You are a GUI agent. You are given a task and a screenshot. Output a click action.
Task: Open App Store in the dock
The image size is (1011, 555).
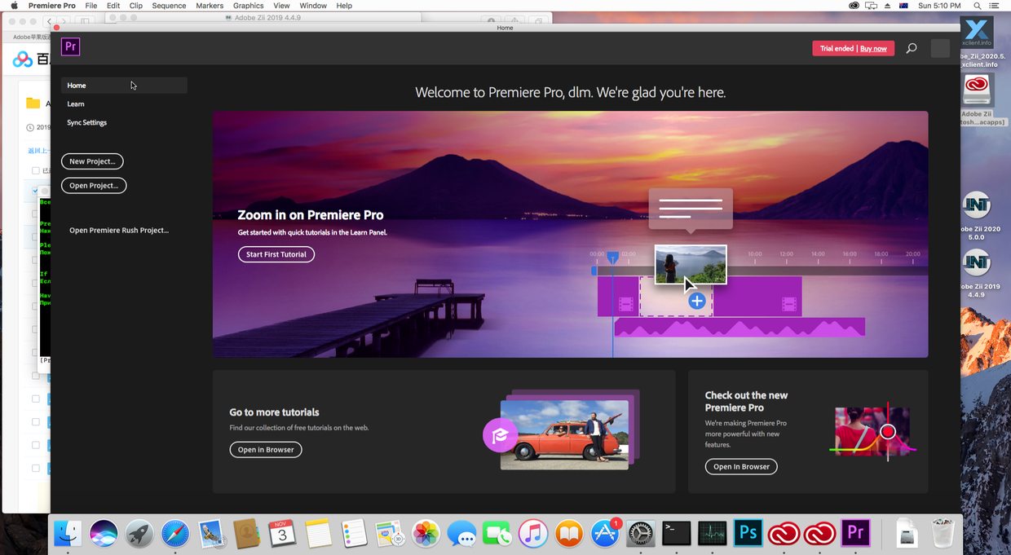coord(605,534)
